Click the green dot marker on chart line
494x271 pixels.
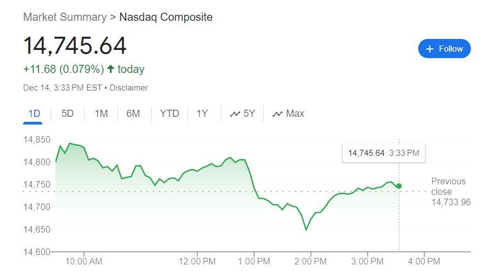(399, 186)
